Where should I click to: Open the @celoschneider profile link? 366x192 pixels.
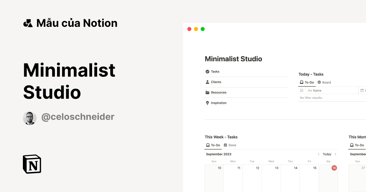(78, 117)
